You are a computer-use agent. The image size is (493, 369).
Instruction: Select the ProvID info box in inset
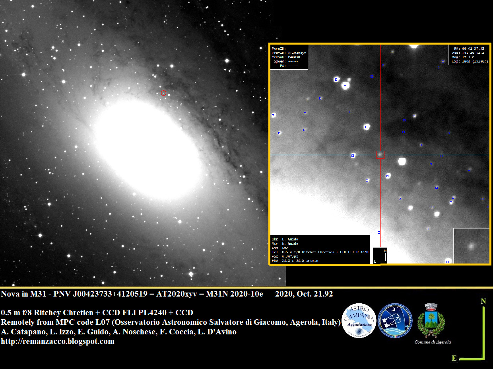pyautogui.click(x=289, y=57)
